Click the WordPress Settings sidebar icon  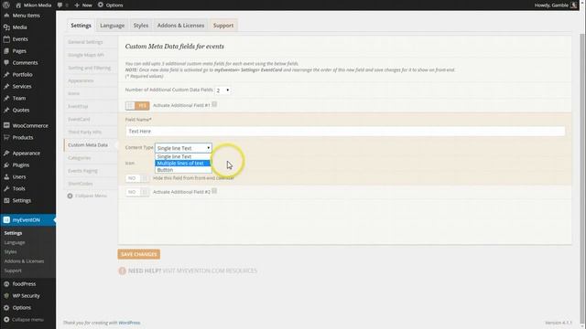(x=6, y=200)
